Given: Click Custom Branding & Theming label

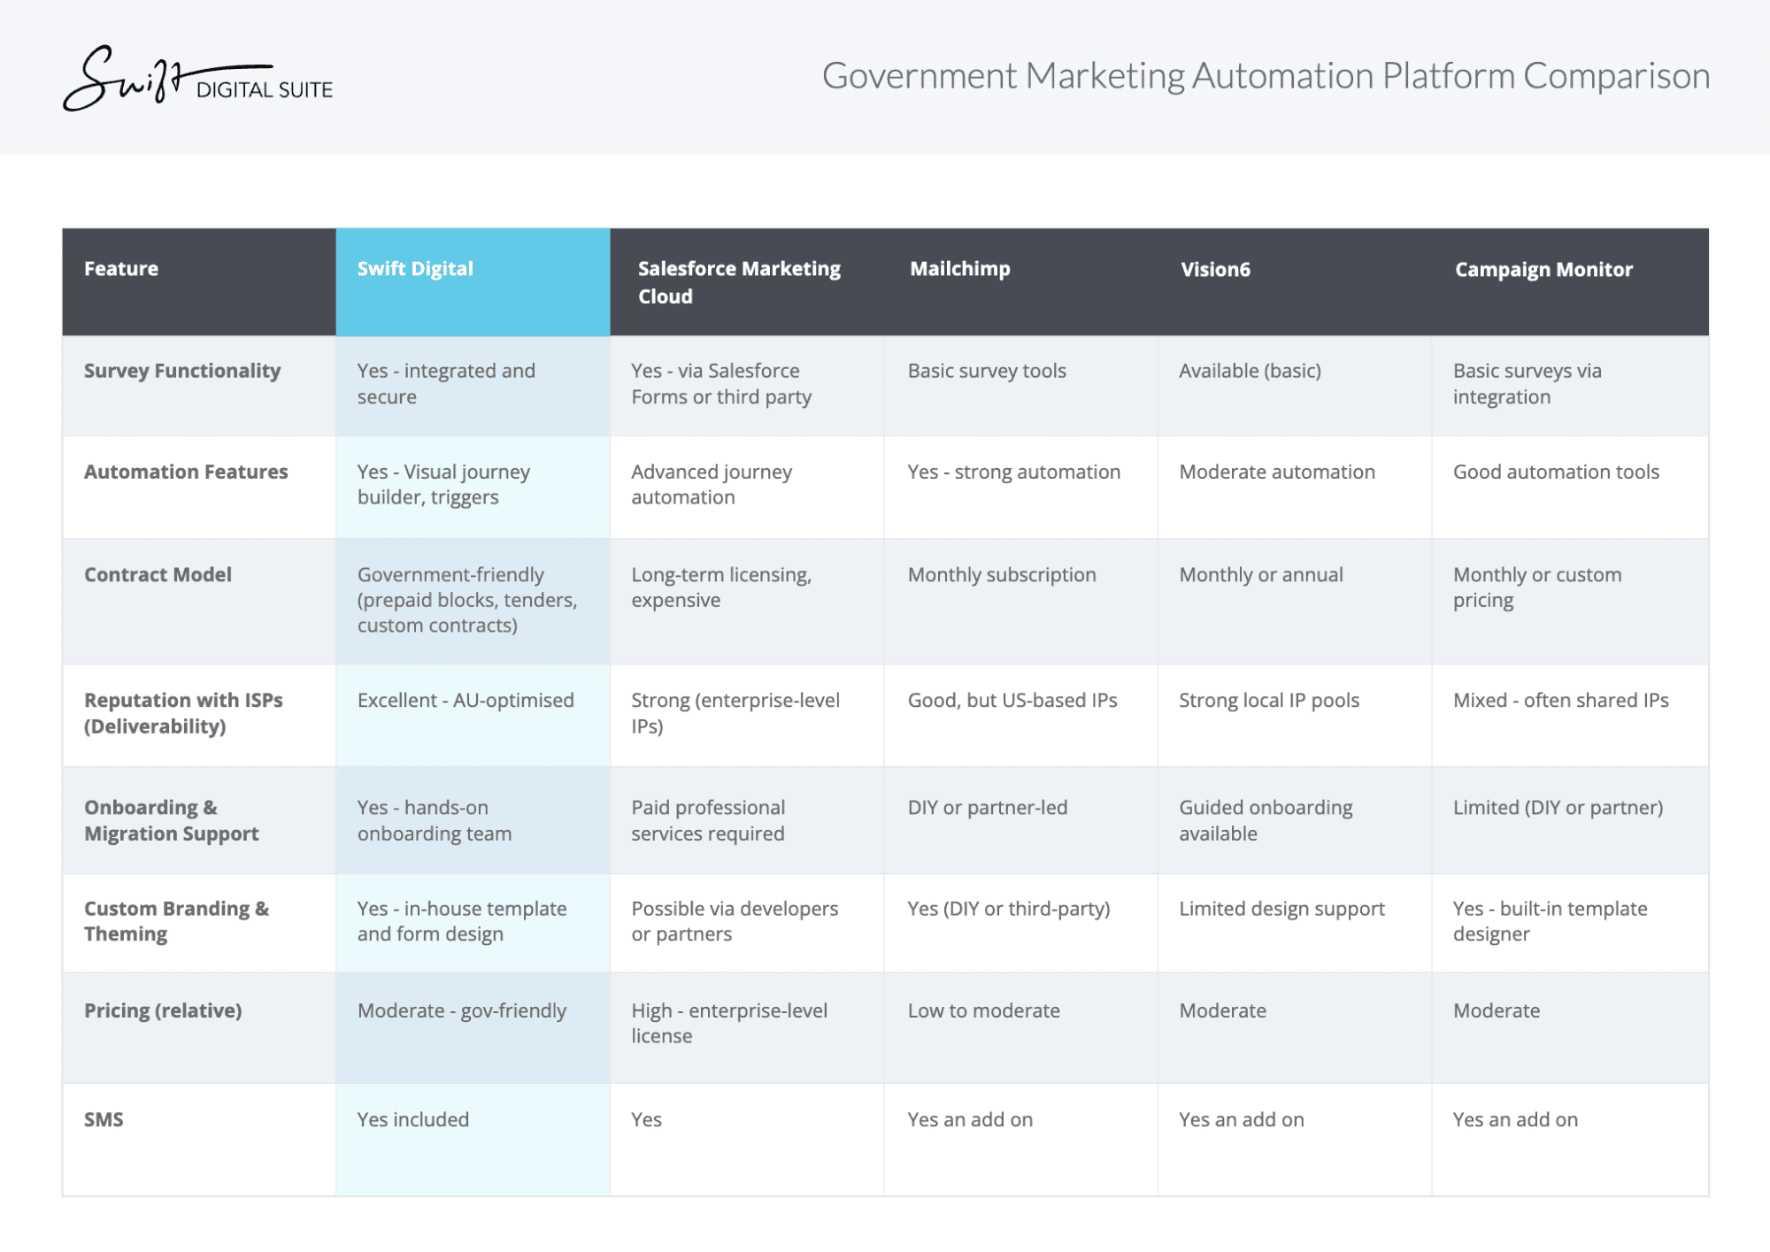Looking at the screenshot, I should coord(176,921).
